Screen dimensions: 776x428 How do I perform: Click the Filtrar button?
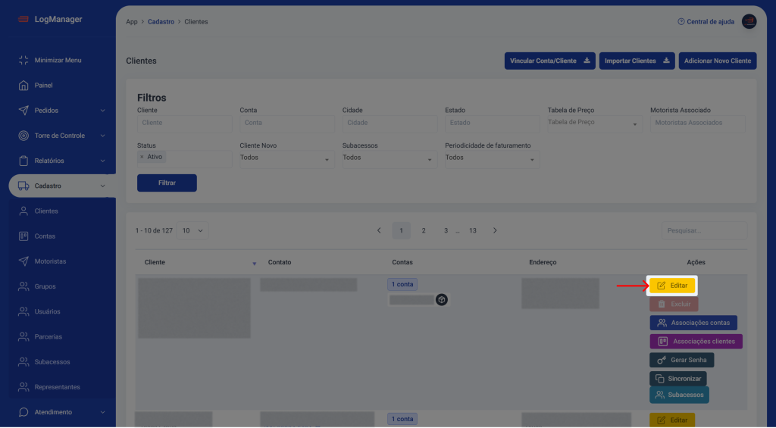tap(167, 183)
